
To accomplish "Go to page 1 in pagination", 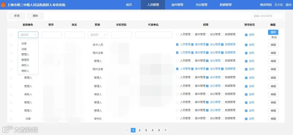I will [x=133, y=130].
